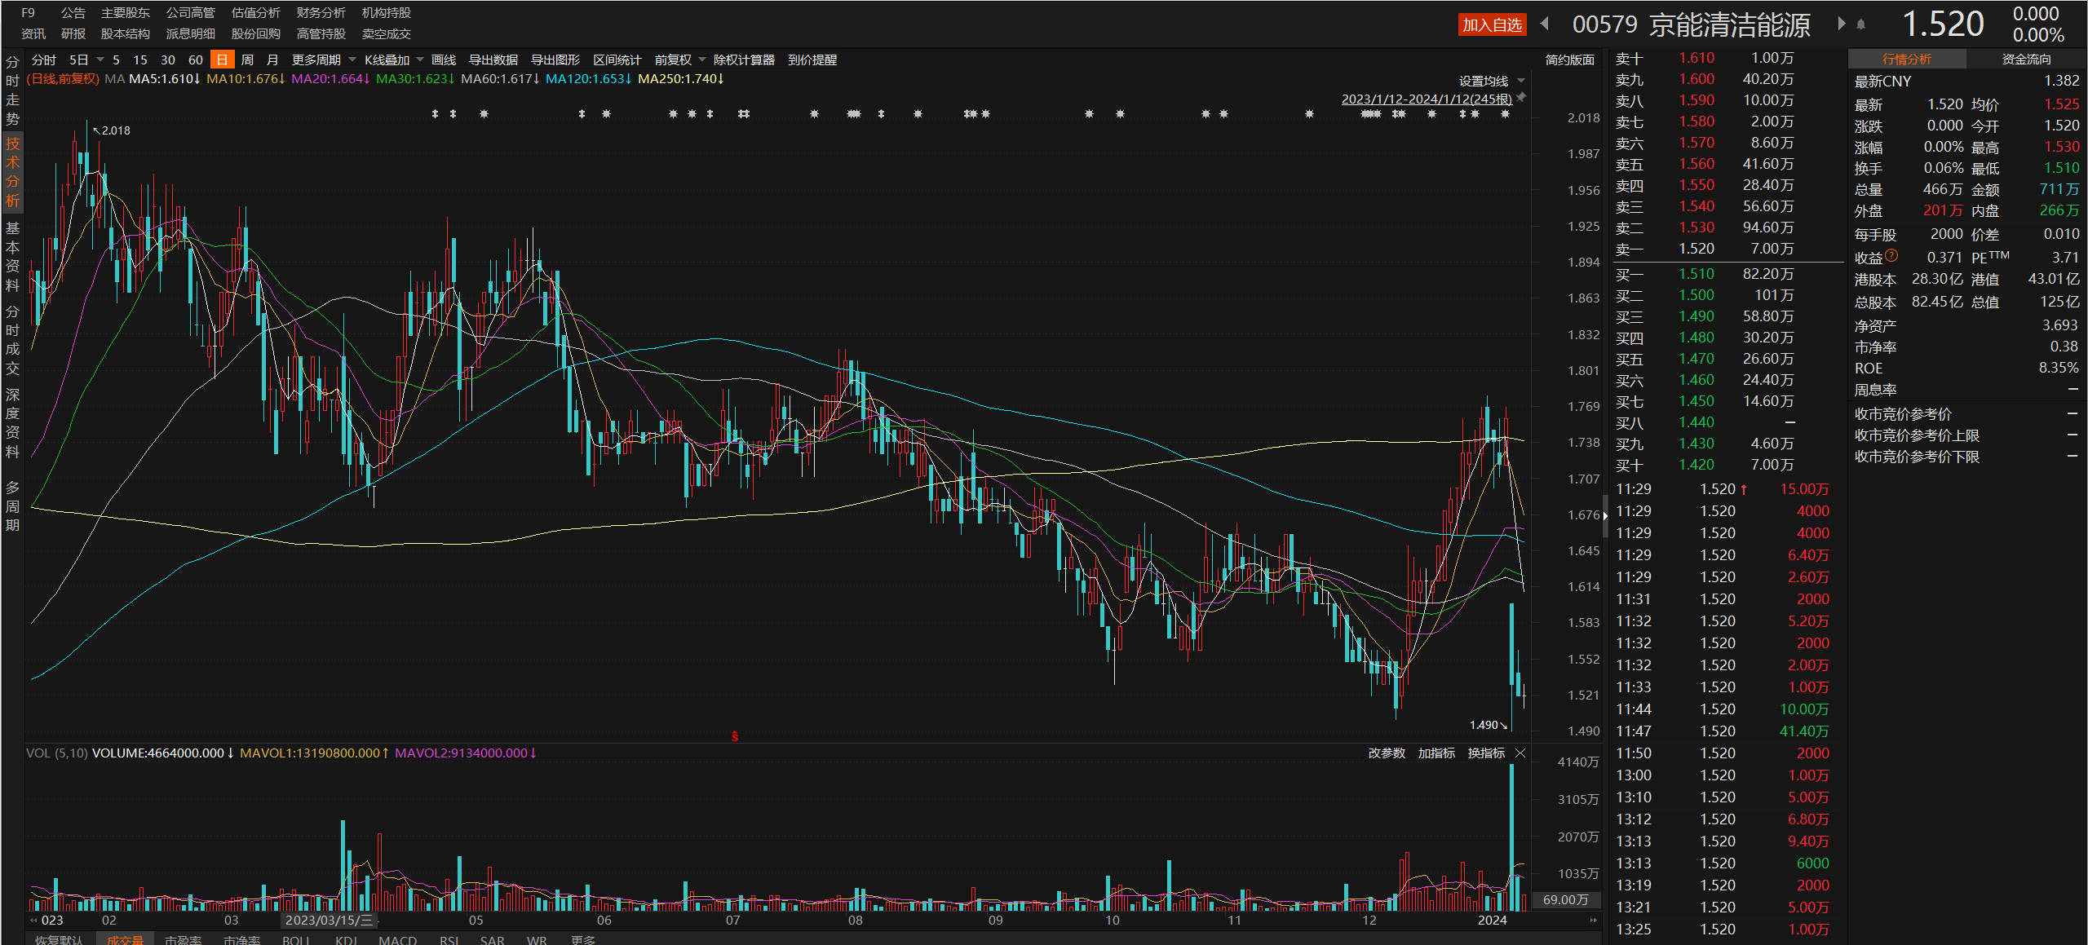The image size is (2088, 945).
Task: Select the 日 daily period toggle
Action: click(x=222, y=60)
